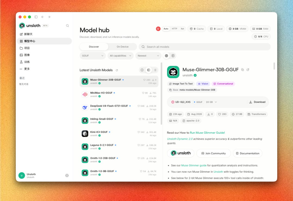Viewport: 293px width, 201px height.
Task: Open Run Muse Glimmer Guide link
Action: [x=207, y=133]
